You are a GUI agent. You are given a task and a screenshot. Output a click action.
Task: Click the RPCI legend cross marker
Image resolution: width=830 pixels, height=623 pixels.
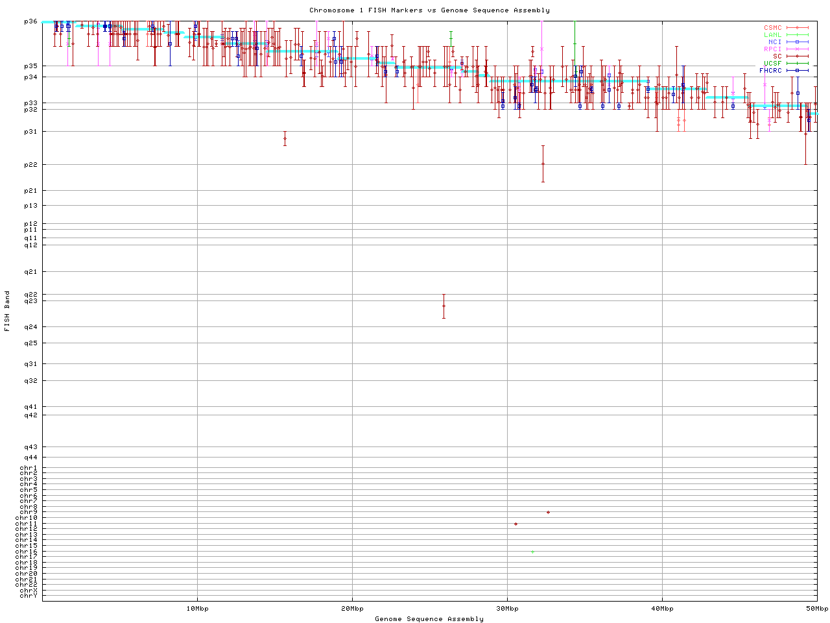[797, 49]
